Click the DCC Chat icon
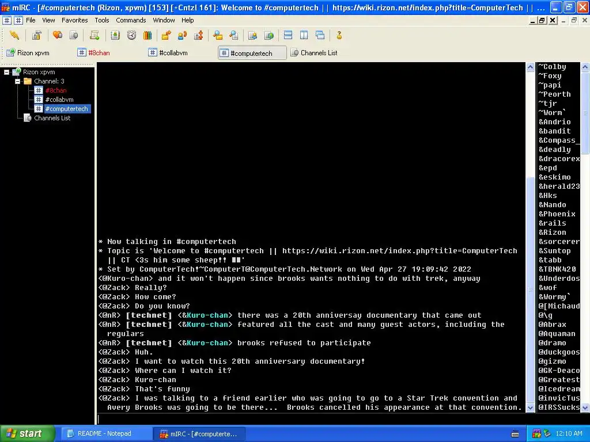Image resolution: width=590 pixels, height=442 pixels. click(x=182, y=35)
